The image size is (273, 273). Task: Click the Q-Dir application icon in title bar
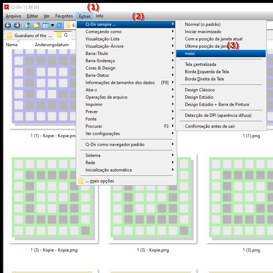7,7
